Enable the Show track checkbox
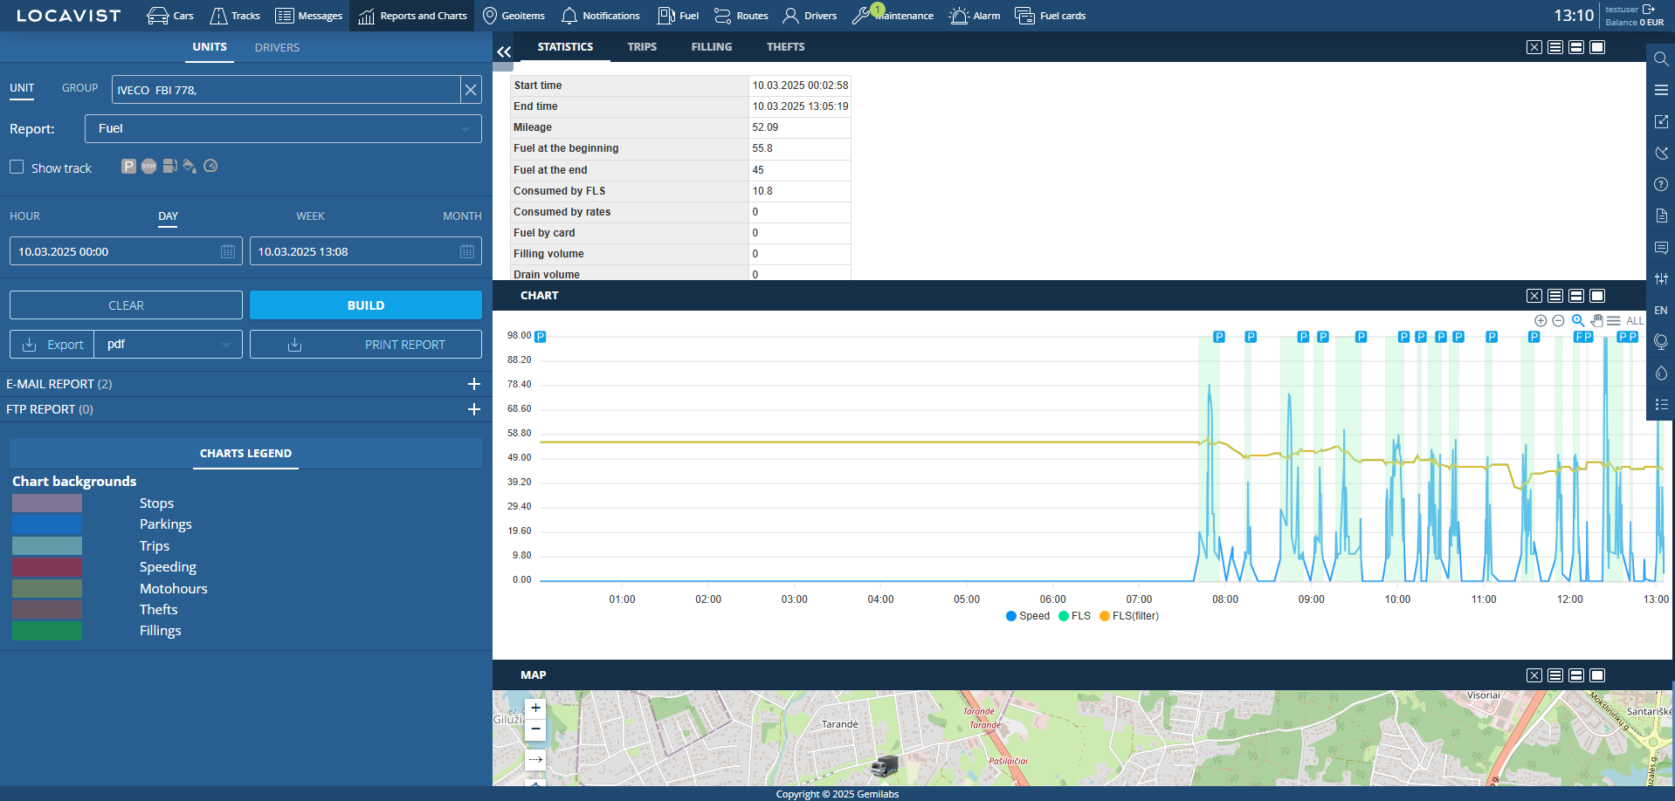 click(x=17, y=167)
